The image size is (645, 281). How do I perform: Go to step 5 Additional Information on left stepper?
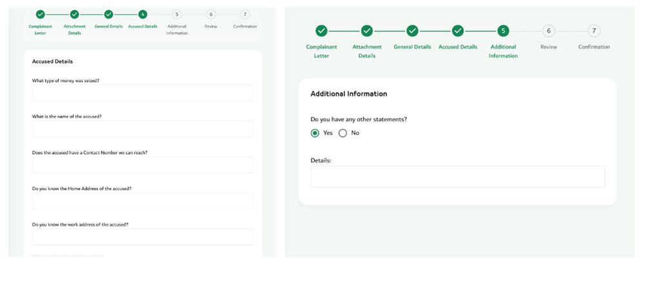pyautogui.click(x=177, y=14)
